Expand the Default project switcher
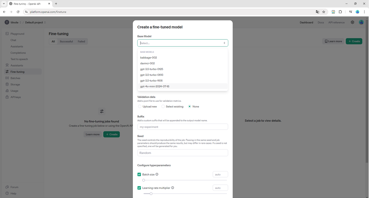 pyautogui.click(x=35, y=22)
